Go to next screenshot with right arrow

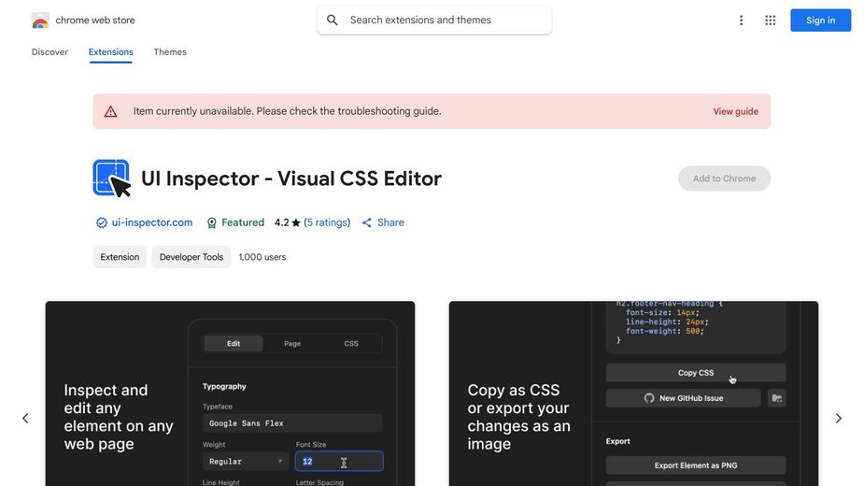point(838,418)
